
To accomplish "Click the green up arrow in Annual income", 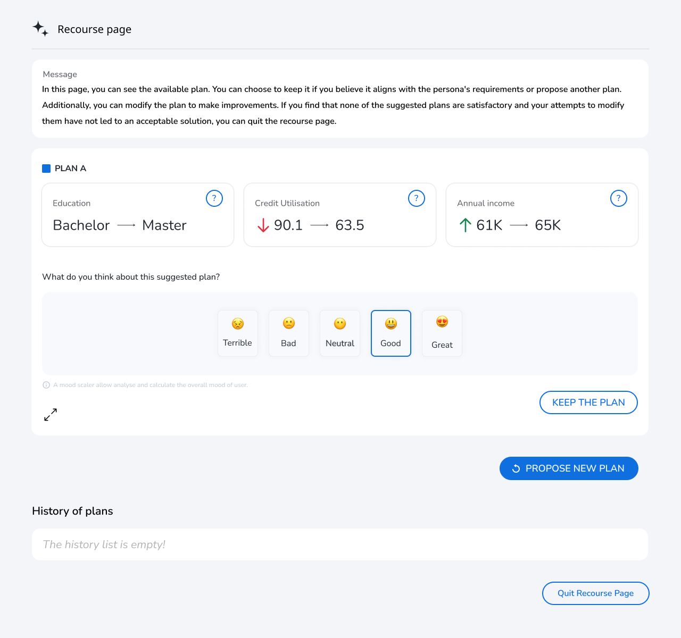I will [x=465, y=225].
